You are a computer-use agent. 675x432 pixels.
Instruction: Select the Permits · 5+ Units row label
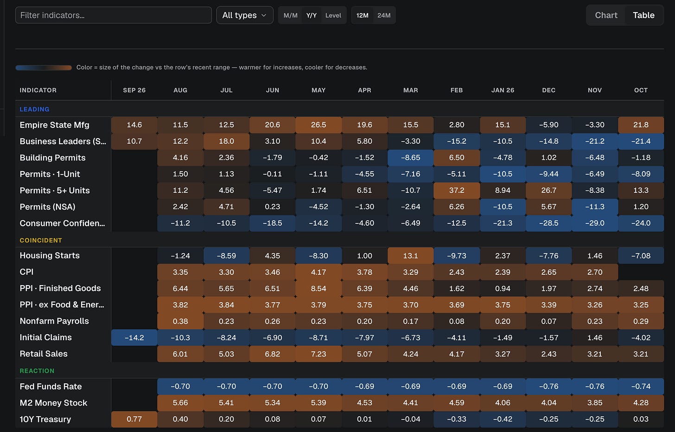(x=55, y=191)
